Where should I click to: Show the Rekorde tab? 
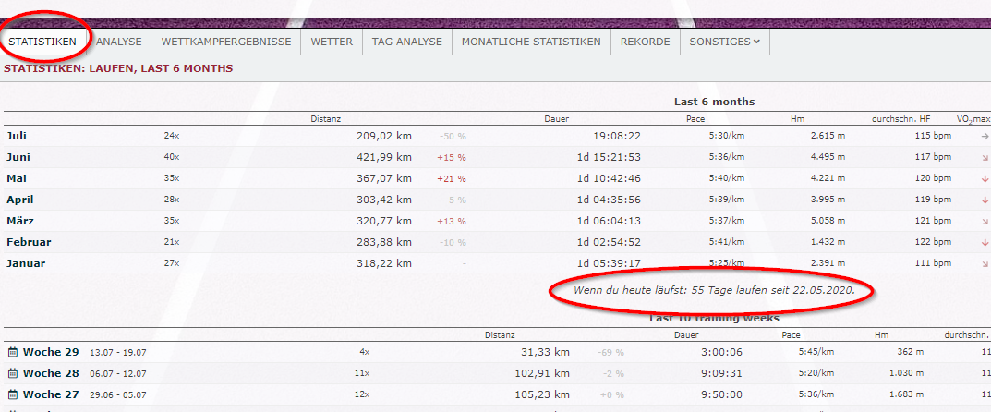click(x=644, y=42)
